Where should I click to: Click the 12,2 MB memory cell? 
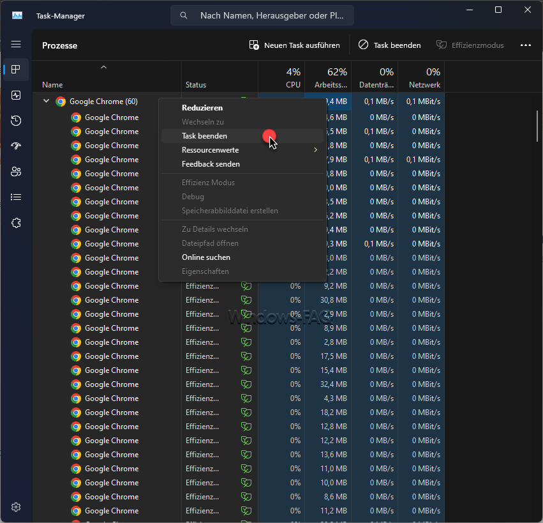328,441
